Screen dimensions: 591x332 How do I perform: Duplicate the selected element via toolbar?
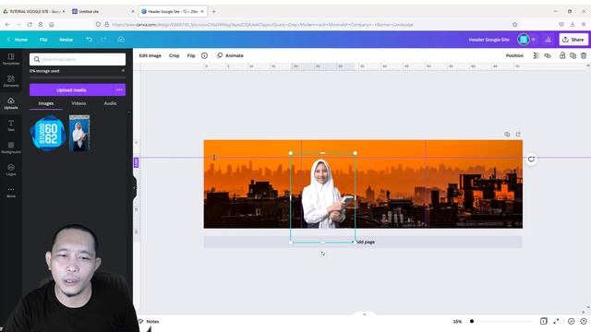coord(573,55)
